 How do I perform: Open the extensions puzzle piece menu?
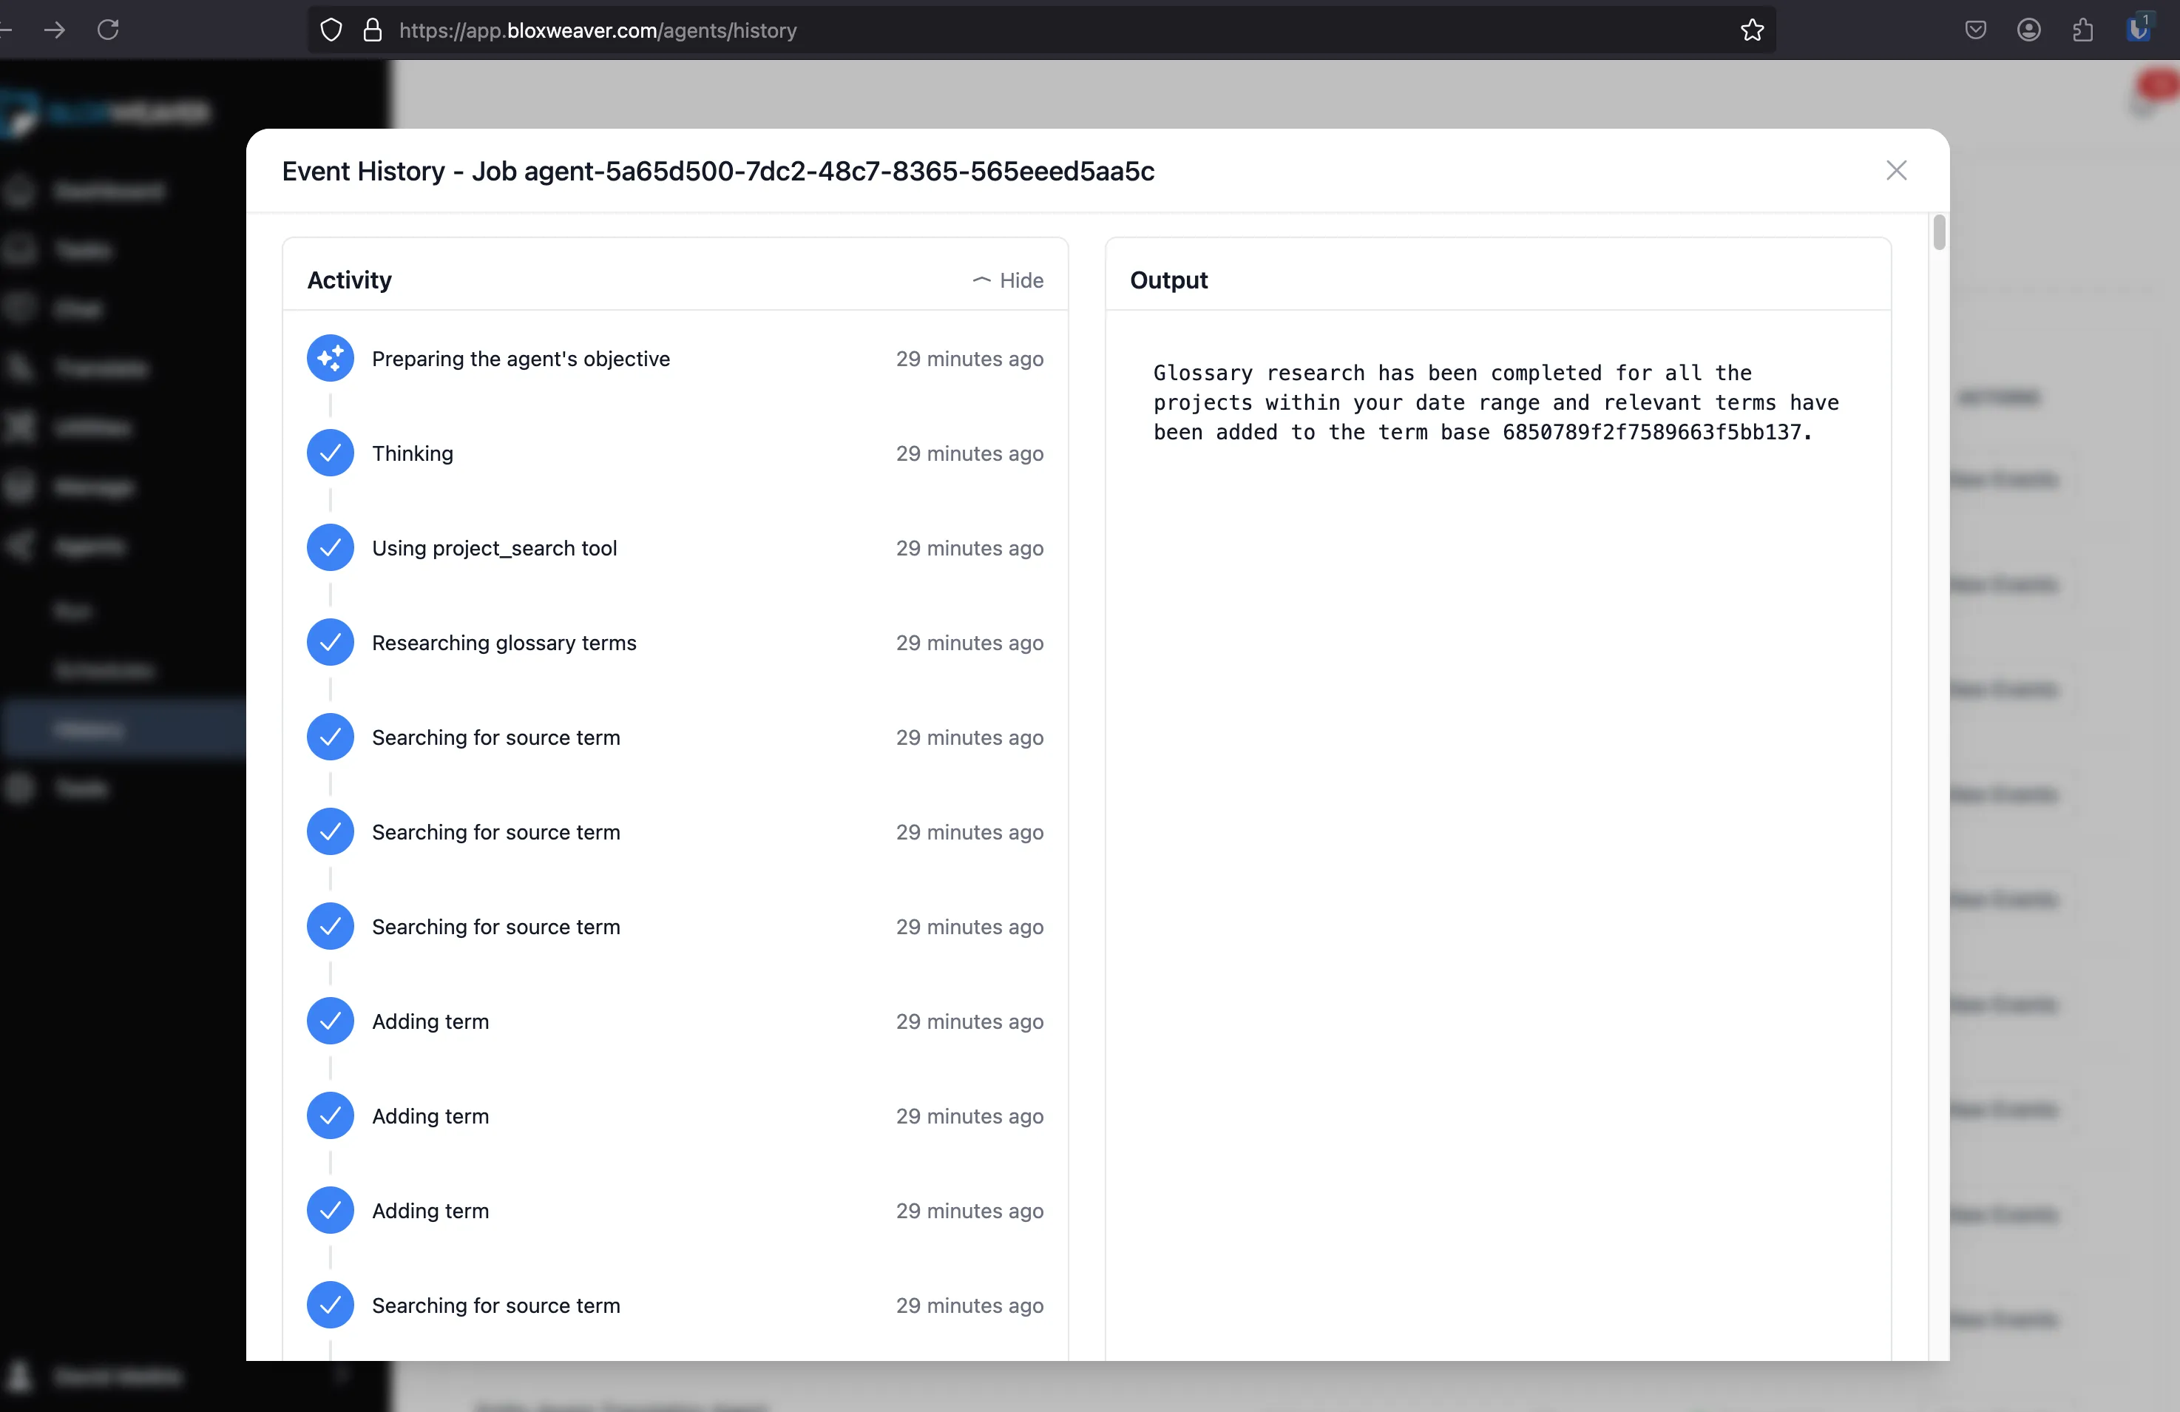click(2084, 30)
